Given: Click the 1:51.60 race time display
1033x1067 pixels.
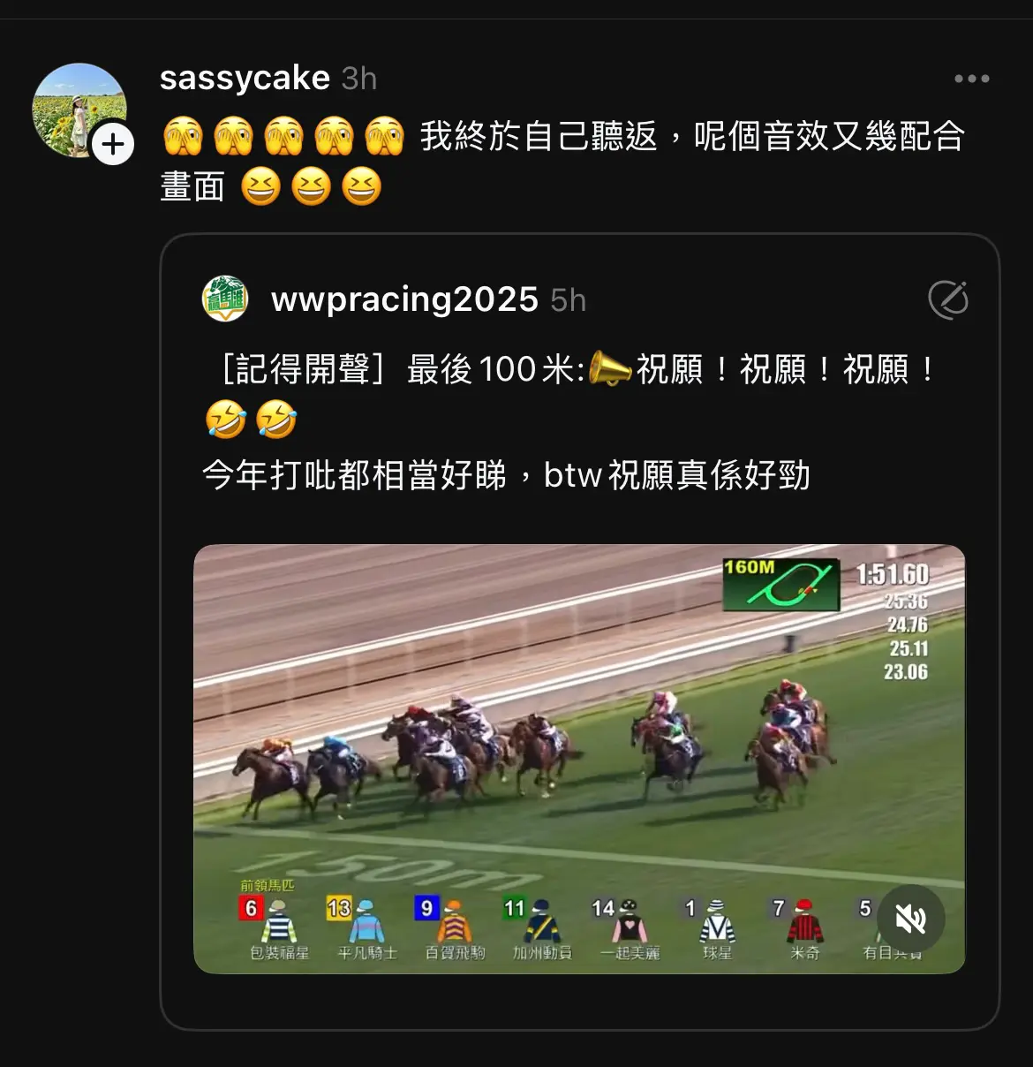Looking at the screenshot, I should click(893, 575).
